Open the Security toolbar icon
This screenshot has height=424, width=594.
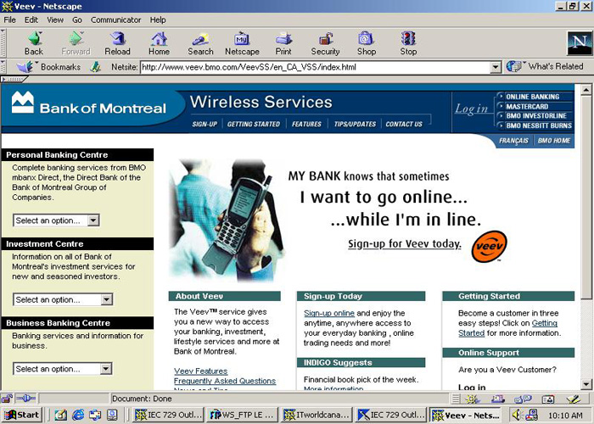[x=325, y=39]
